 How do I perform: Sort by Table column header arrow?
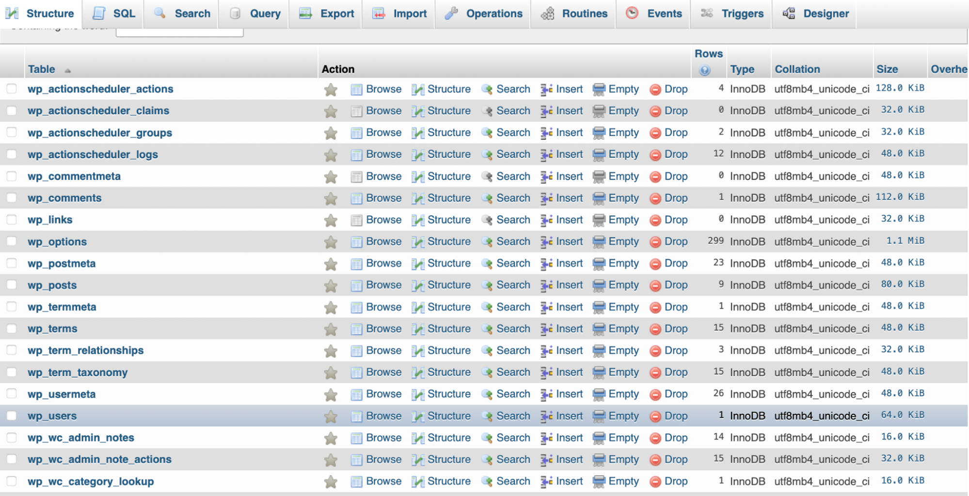[67, 71]
